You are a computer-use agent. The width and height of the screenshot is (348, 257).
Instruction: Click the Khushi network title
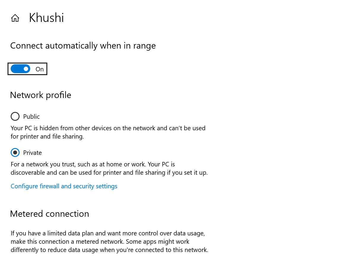point(46,17)
